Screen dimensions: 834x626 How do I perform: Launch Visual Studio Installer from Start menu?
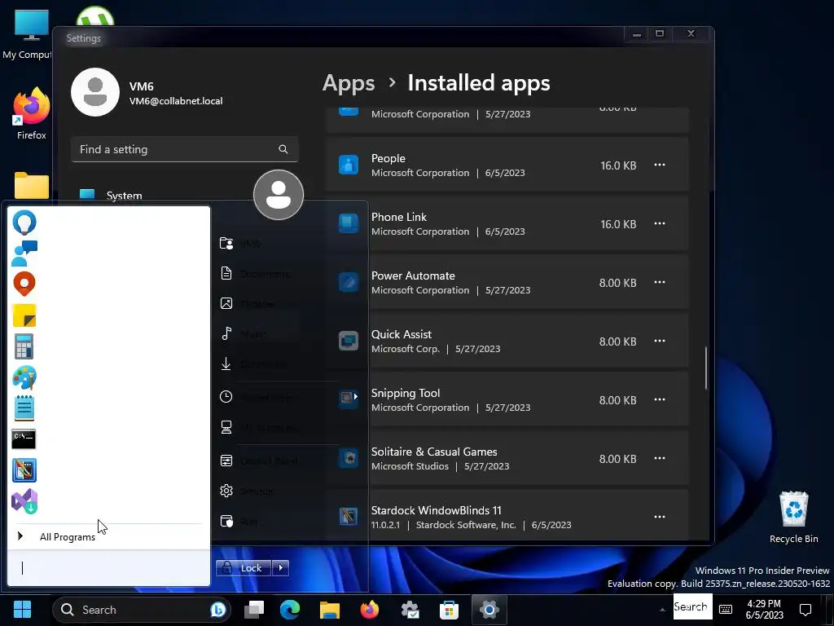24,501
